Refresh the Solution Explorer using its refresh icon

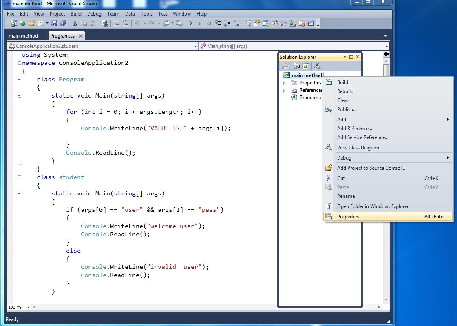306,66
